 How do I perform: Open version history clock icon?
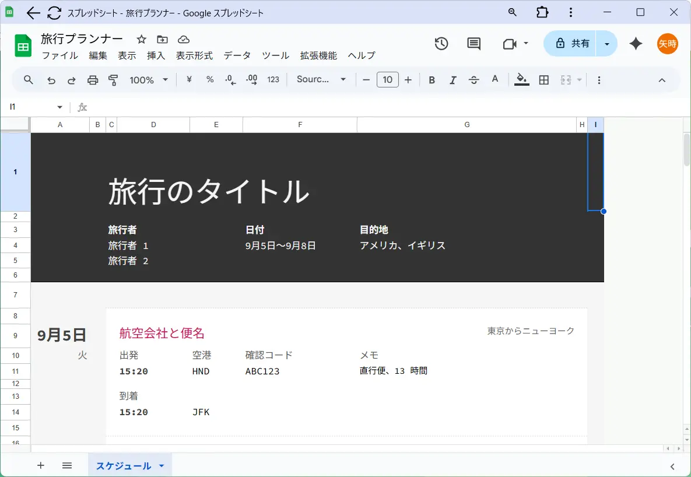tap(441, 44)
